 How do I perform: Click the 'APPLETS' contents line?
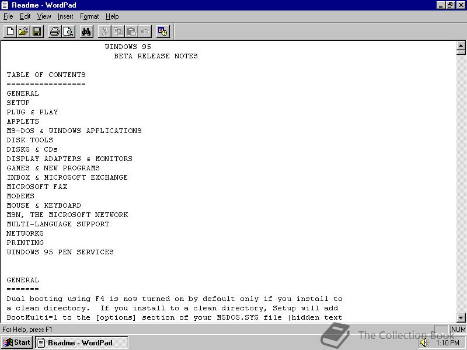click(x=23, y=121)
